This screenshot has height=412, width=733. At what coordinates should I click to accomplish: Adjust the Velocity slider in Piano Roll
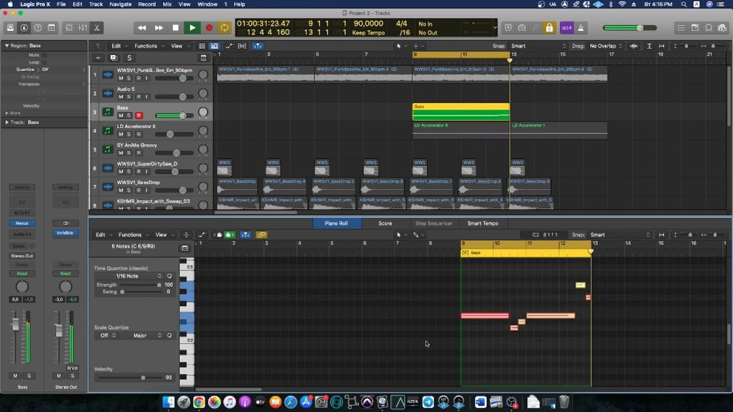(x=129, y=378)
